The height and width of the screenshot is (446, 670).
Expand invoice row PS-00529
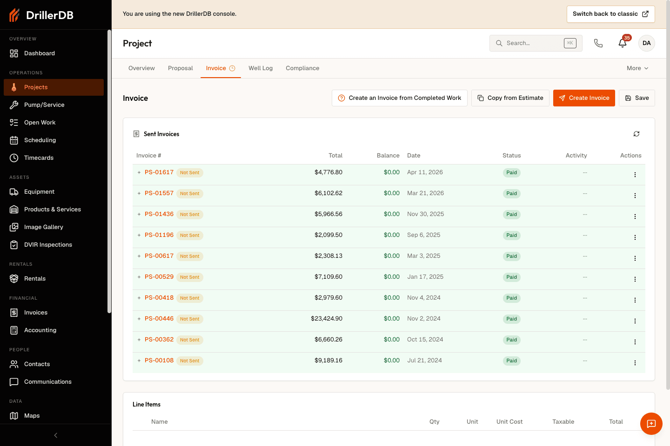139,277
